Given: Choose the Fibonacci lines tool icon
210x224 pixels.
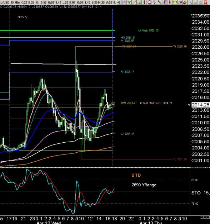Looking at the screenshot, I should click(x=165, y=2).
